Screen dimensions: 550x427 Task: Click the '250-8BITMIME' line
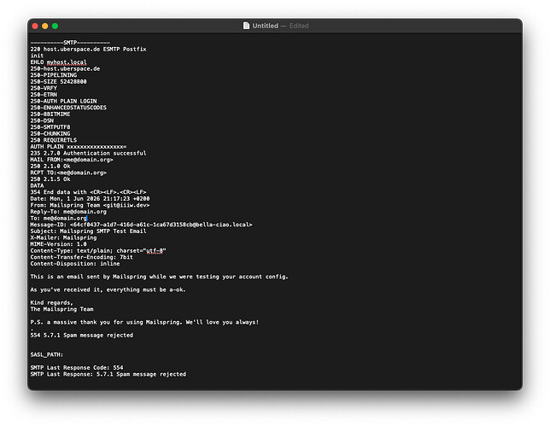(50, 114)
